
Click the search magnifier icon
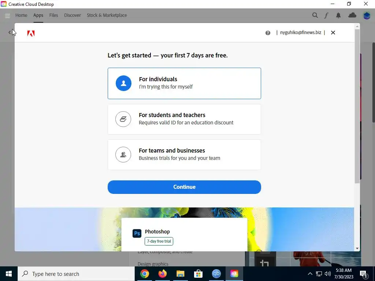[x=315, y=15]
